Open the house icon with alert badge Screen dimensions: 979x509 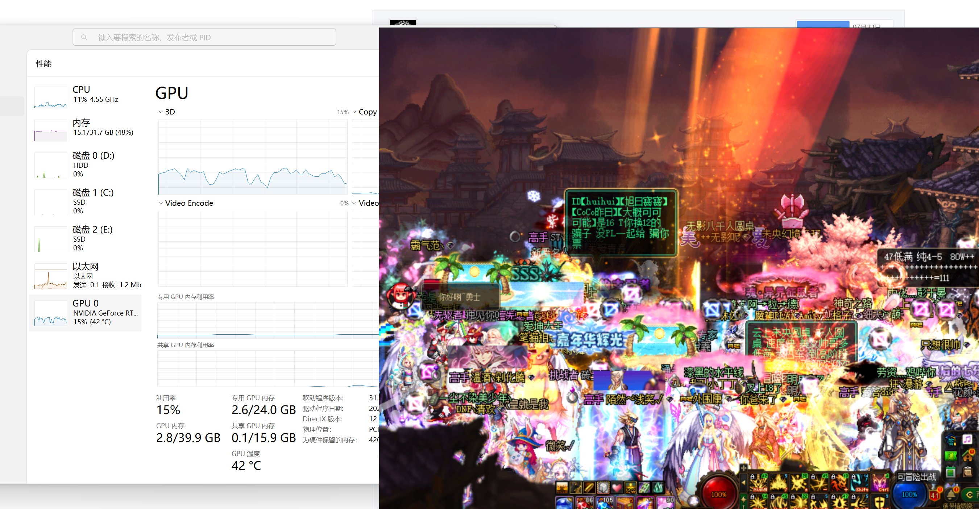[x=969, y=455]
